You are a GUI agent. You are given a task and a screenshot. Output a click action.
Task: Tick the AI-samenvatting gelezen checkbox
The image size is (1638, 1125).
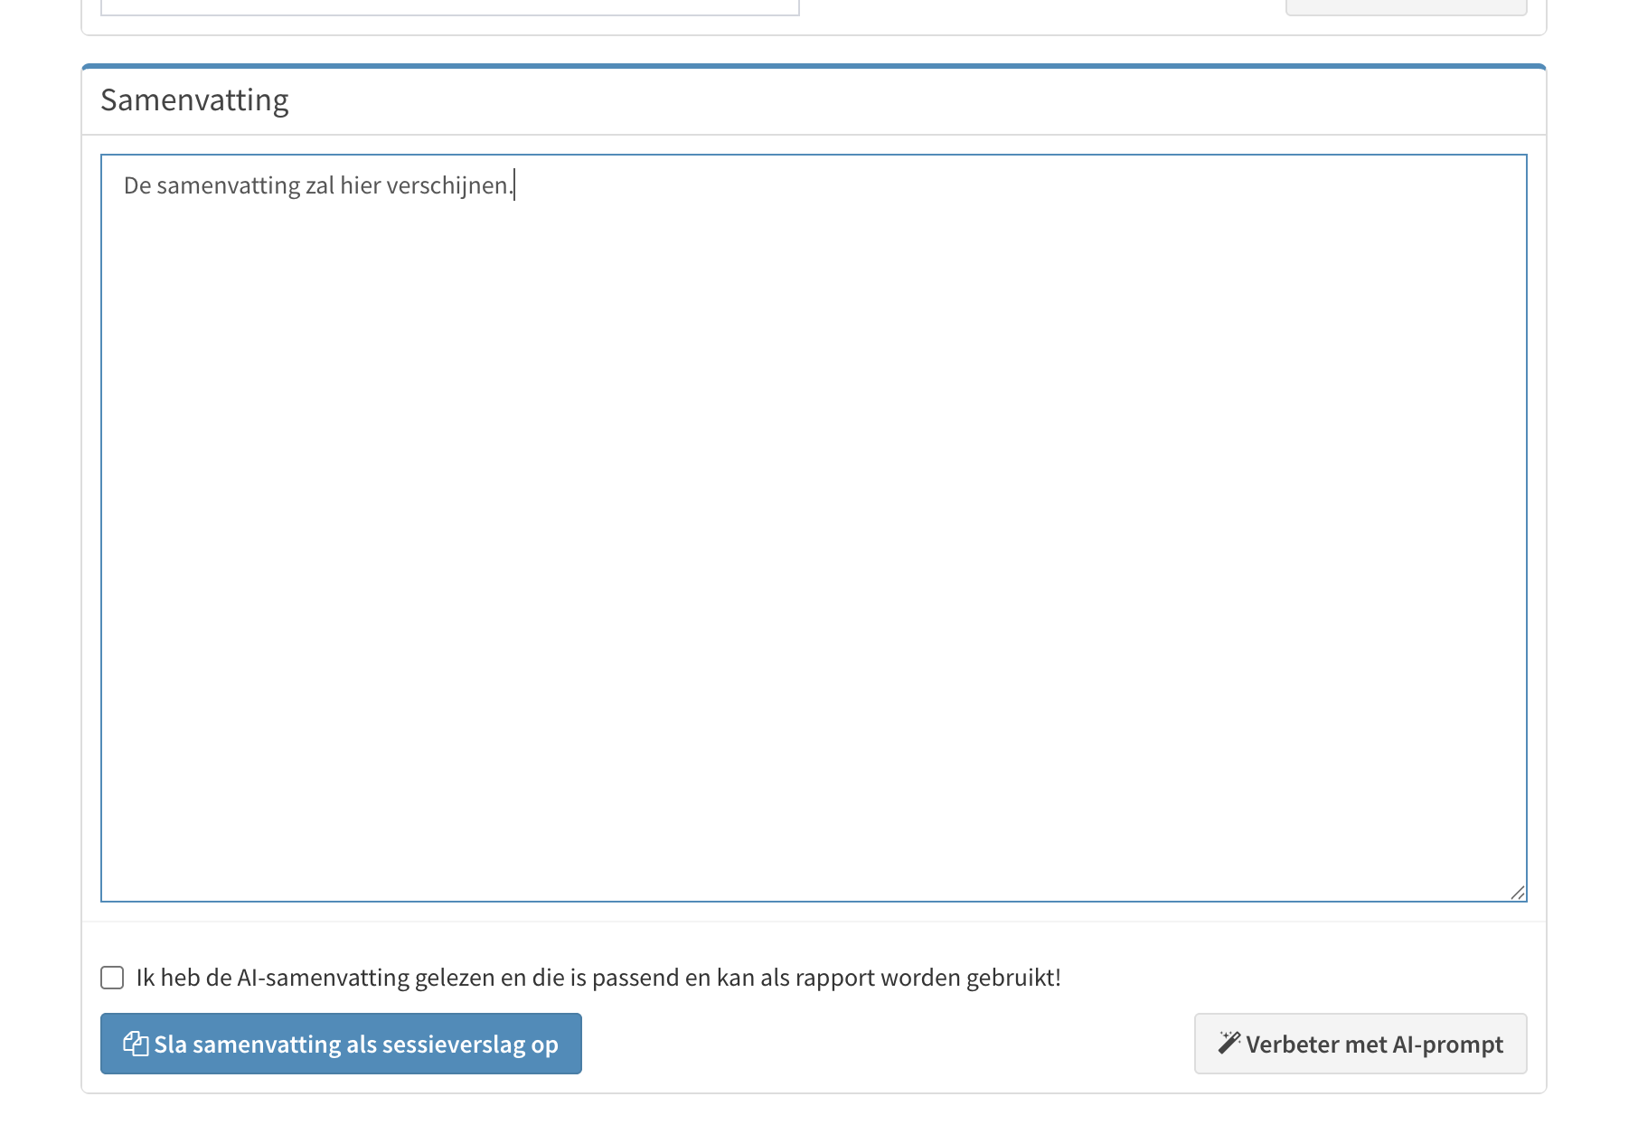112,978
